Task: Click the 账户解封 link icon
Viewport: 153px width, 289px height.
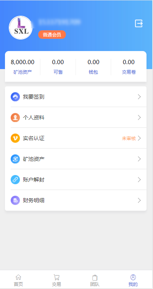Action: (15, 180)
